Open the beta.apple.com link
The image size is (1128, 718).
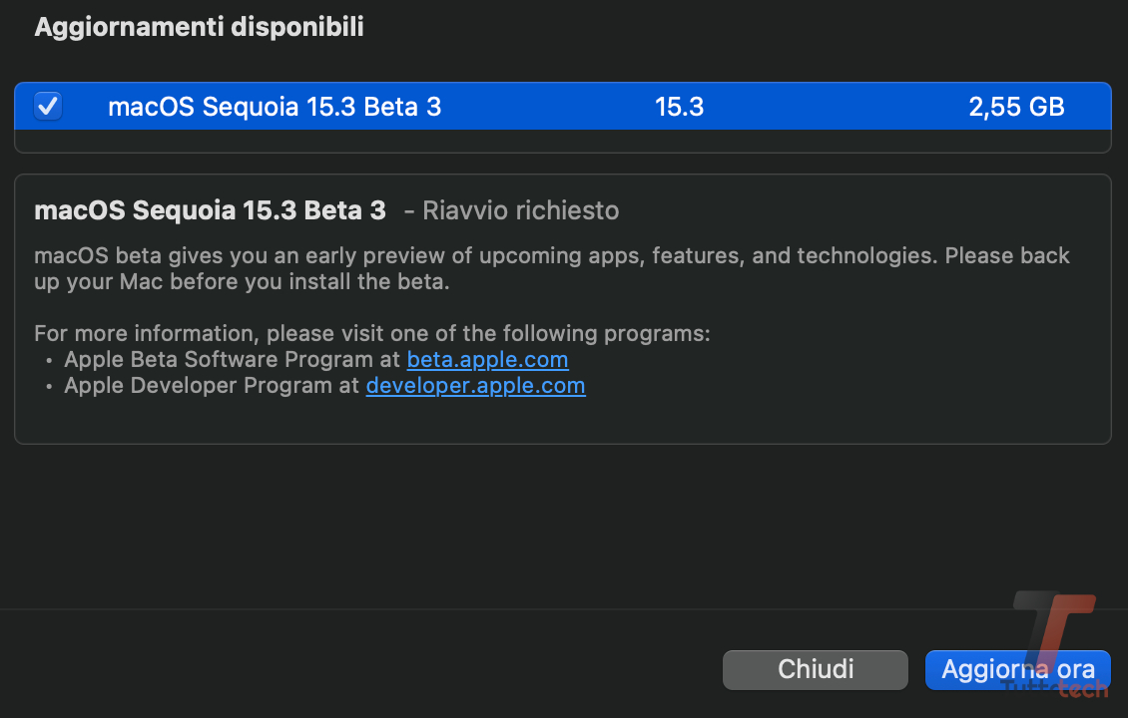point(487,359)
